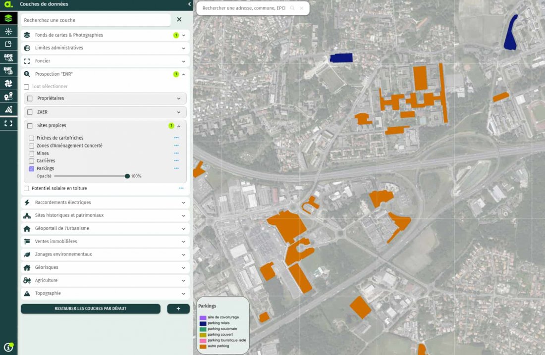Open the ADS tool in sidebar
545x355 pixels.
8,57
